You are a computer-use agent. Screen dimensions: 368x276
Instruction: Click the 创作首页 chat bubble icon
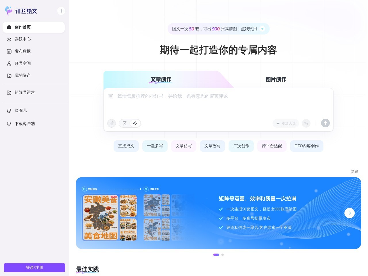coord(9,27)
